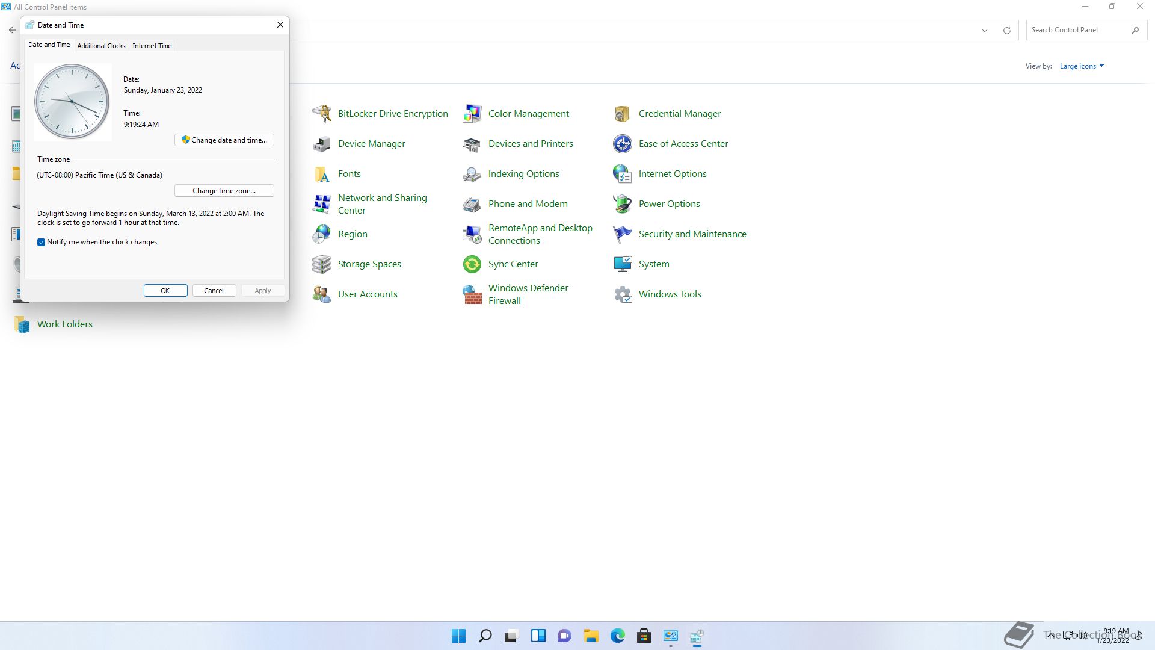The width and height of the screenshot is (1155, 650).
Task: Open the Windows Start button
Action: click(x=458, y=636)
